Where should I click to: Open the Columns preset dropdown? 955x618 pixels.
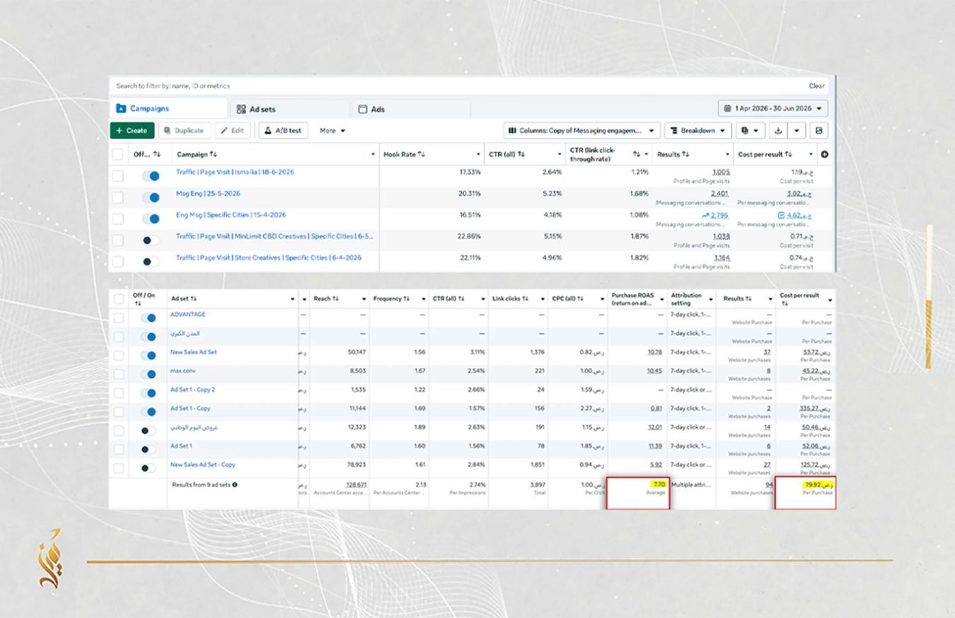[x=581, y=131]
